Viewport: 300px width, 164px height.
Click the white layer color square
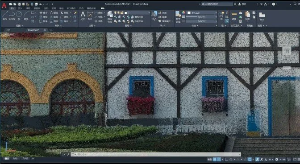126,13
